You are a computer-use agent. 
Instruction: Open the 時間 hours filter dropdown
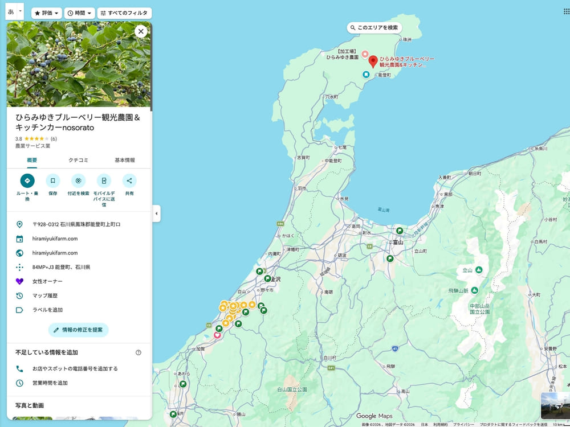pyautogui.click(x=80, y=13)
